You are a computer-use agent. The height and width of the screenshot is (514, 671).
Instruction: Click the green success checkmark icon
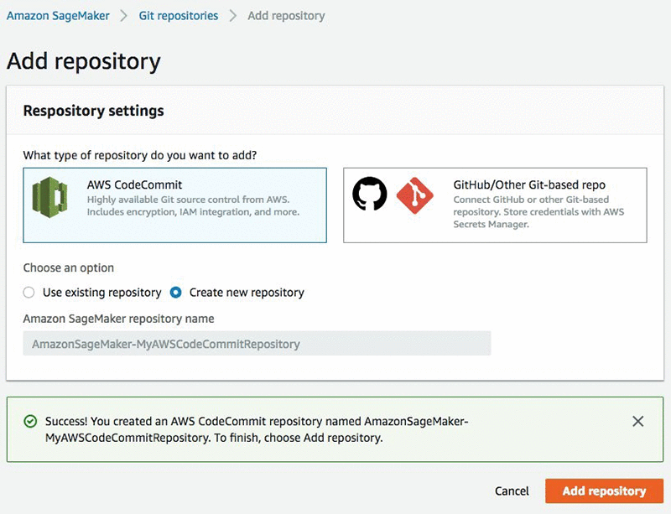(x=30, y=422)
